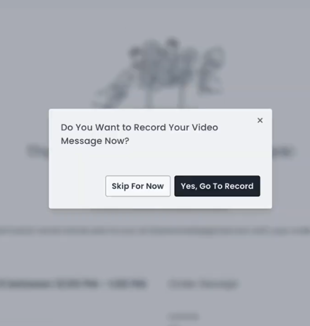Screen dimensions: 310x326
Task: Click the blurred long text line below dialog
Action: 155,231
